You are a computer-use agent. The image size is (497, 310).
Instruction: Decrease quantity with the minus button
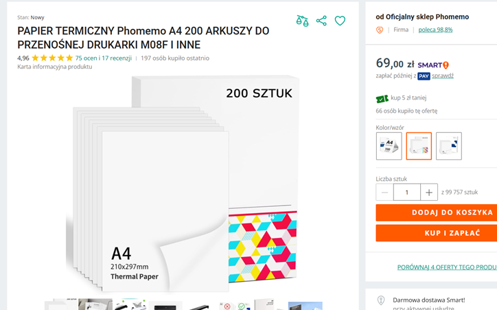point(385,192)
